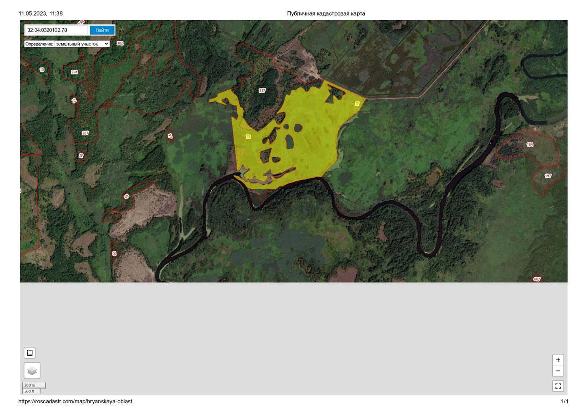Zoom out with the minus button

tap(558, 371)
